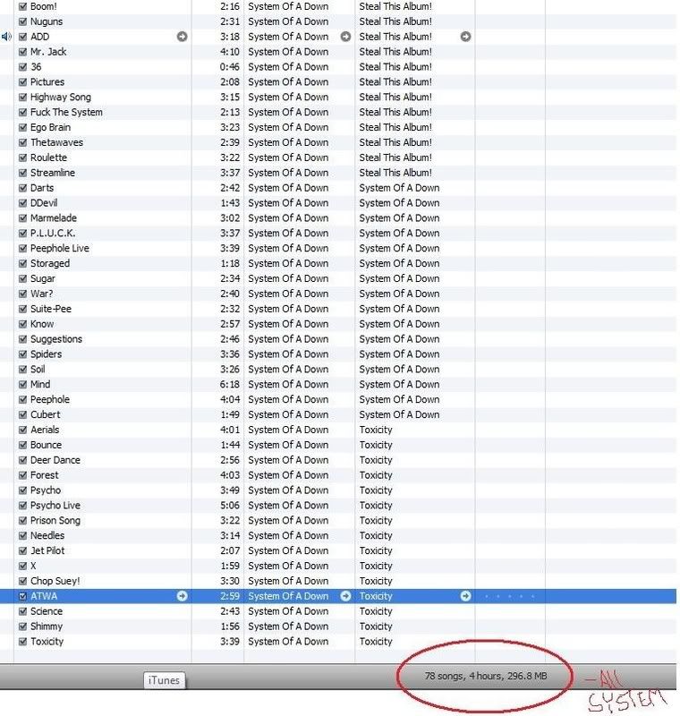The height and width of the screenshot is (716, 680).
Task: Click the arrow icon next to ADD title
Action: [183, 37]
